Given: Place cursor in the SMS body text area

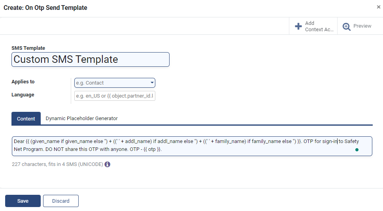Looking at the screenshot, I should pos(192,146).
